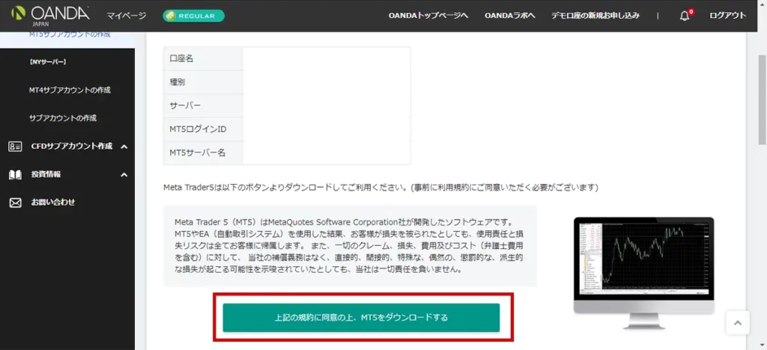Open the OANDAラボへ link
Screen dimensions: 767x350
[510, 16]
